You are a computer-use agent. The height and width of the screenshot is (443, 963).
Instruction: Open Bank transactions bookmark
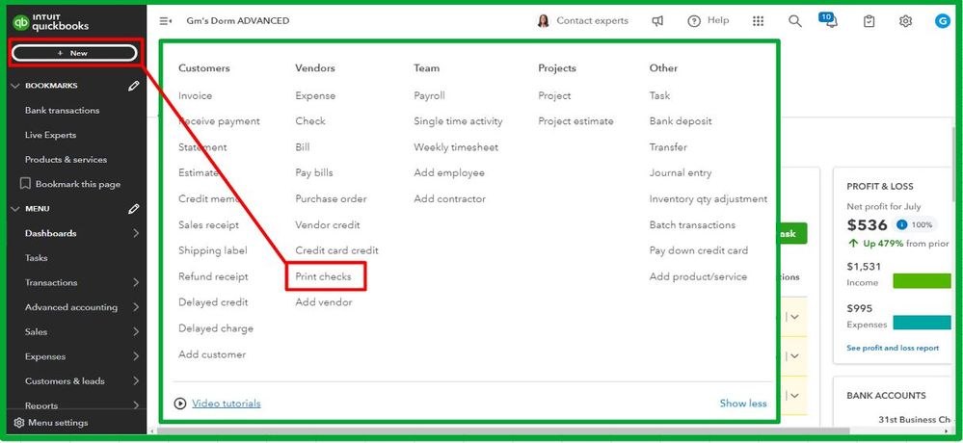click(x=62, y=111)
